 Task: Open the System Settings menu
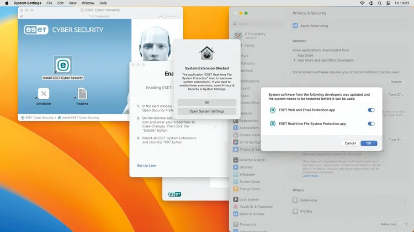coord(28,3)
